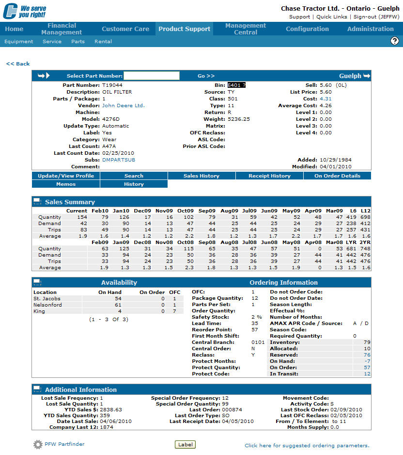Viewport: 403px width, 455px height.
Task: Click the Label button
Action: pos(185,444)
